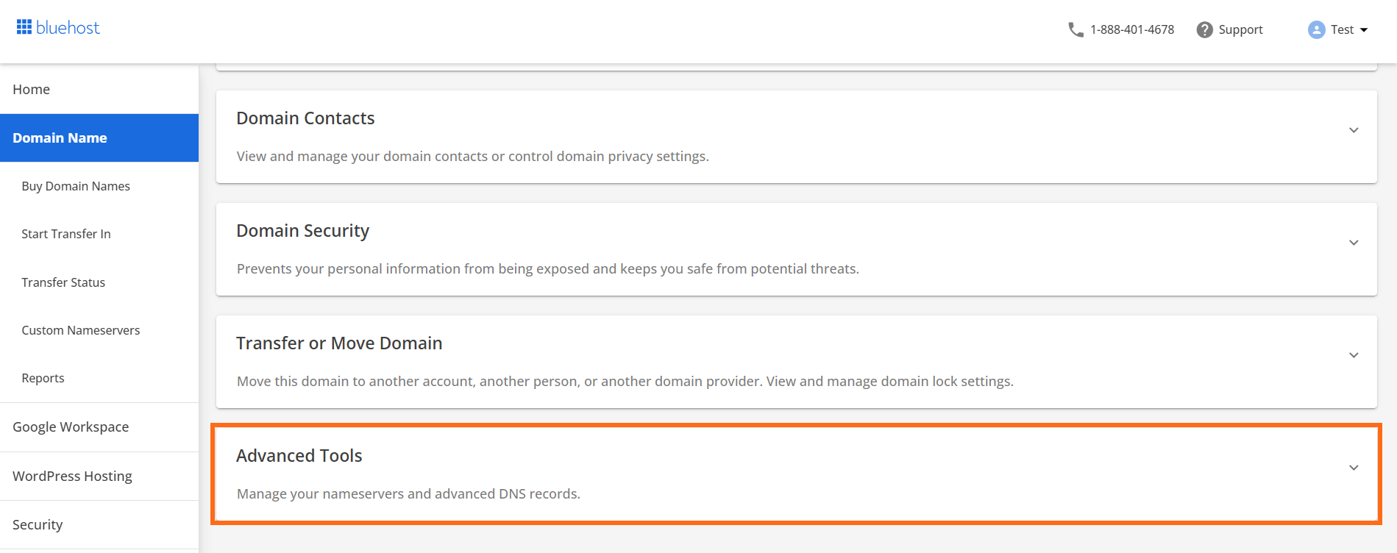Open Custom Nameservers page
The height and width of the screenshot is (553, 1397).
tap(81, 330)
